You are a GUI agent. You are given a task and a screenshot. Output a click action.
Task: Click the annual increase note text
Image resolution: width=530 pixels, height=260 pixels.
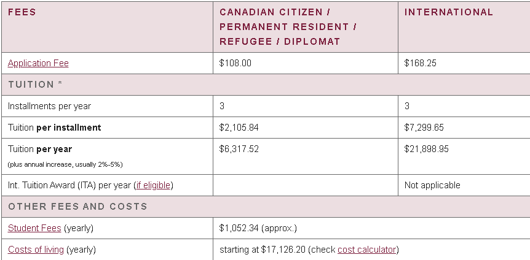[x=65, y=165]
